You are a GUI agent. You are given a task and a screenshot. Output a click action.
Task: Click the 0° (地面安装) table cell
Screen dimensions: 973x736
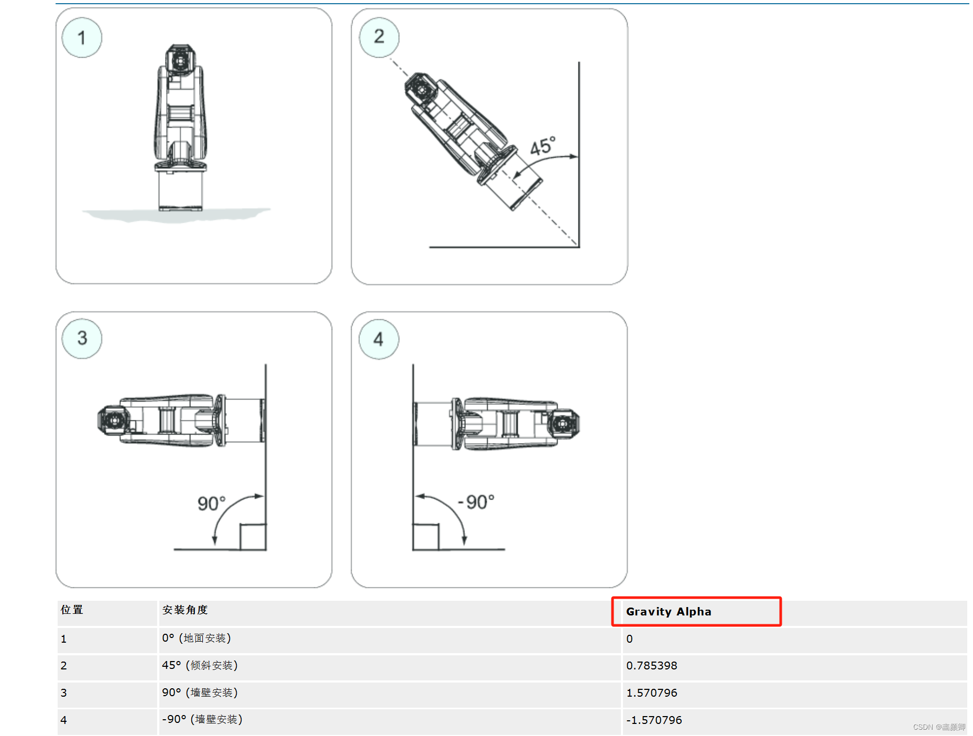(x=389, y=639)
